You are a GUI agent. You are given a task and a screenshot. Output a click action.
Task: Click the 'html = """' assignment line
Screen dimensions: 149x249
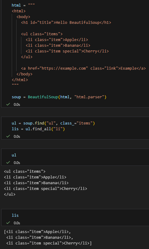point(23,5)
